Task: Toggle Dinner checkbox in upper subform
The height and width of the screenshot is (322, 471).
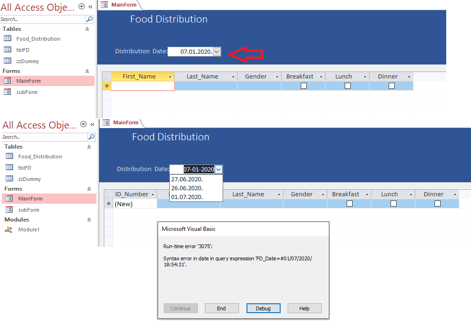Action: pos(391,86)
